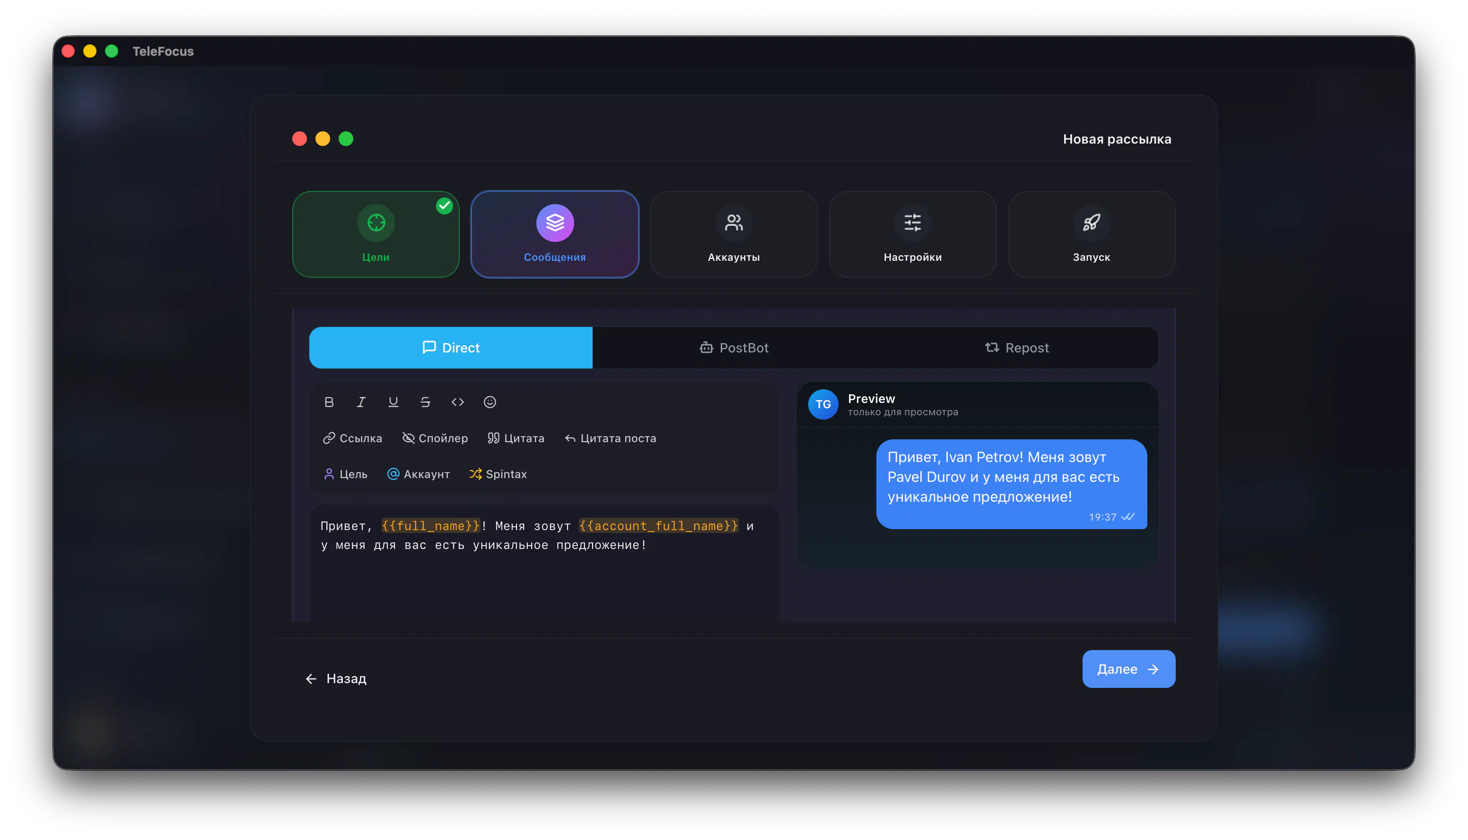
Task: Go to the Запуск step
Action: [1092, 234]
